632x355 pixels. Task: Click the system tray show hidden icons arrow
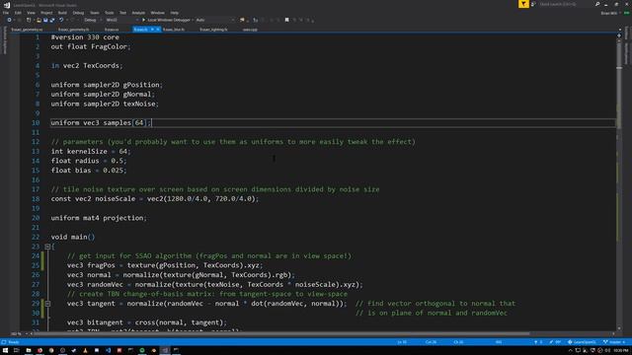571,351
